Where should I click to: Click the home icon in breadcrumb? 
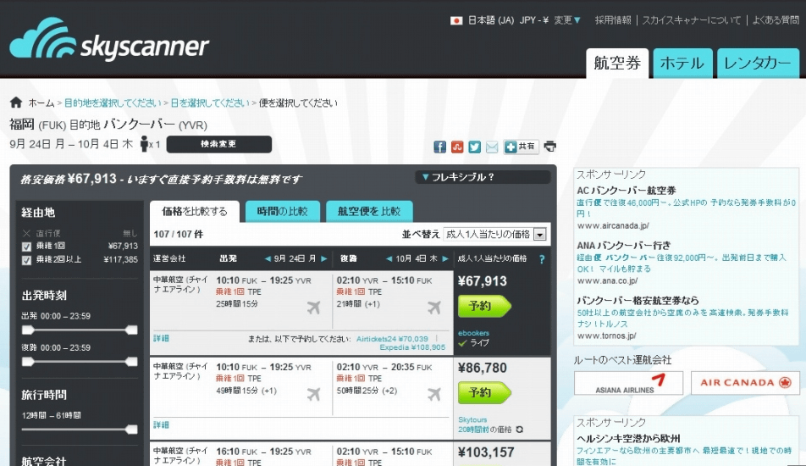[16, 103]
